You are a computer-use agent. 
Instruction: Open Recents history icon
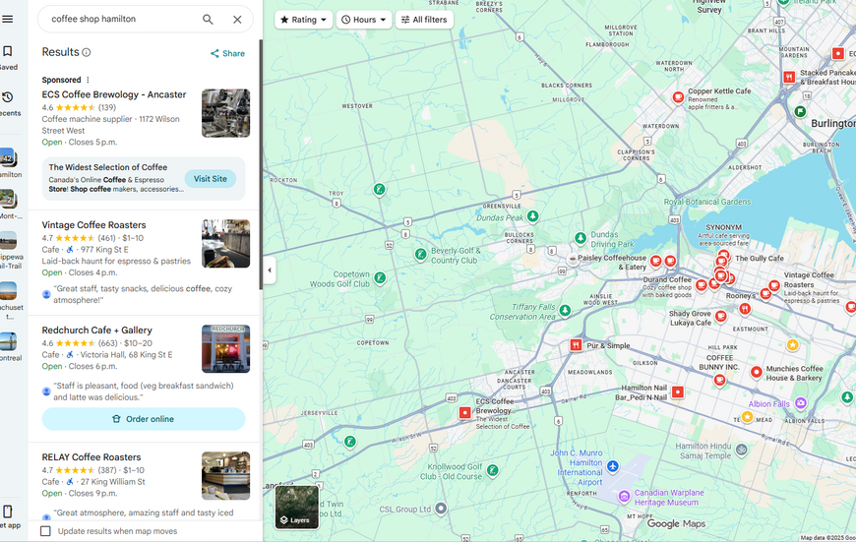[7, 97]
